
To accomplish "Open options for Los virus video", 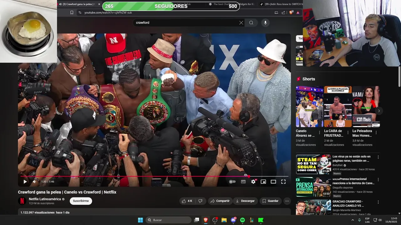I will 378,157.
